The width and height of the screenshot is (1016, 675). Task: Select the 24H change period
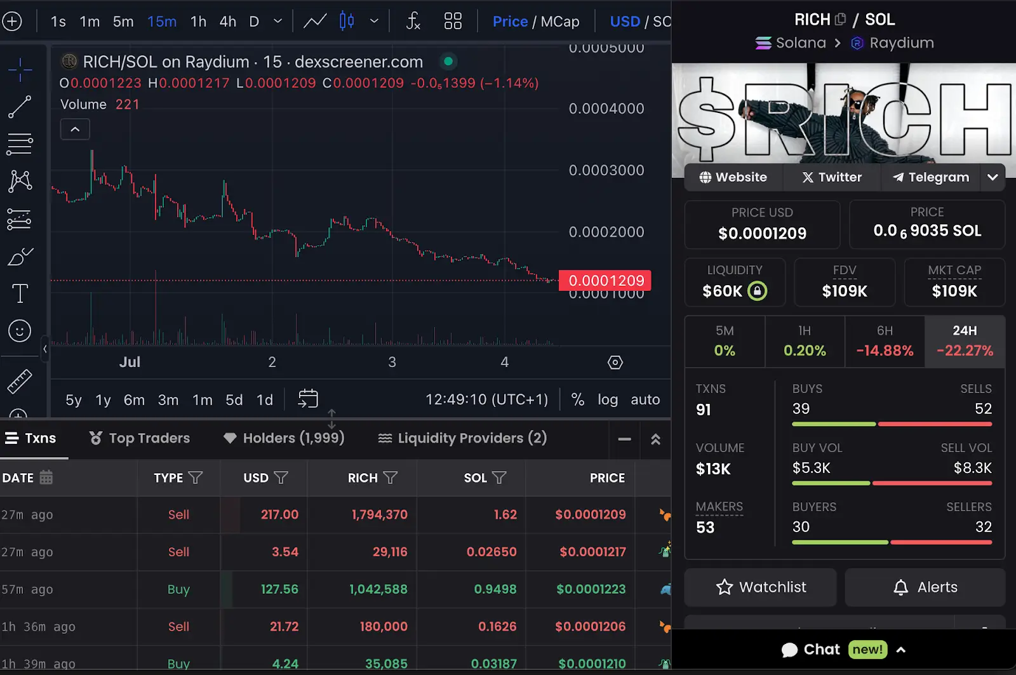[x=965, y=341]
